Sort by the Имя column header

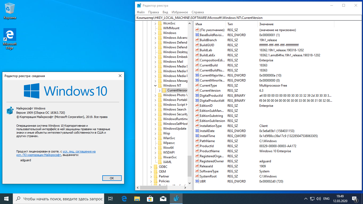(x=210, y=24)
